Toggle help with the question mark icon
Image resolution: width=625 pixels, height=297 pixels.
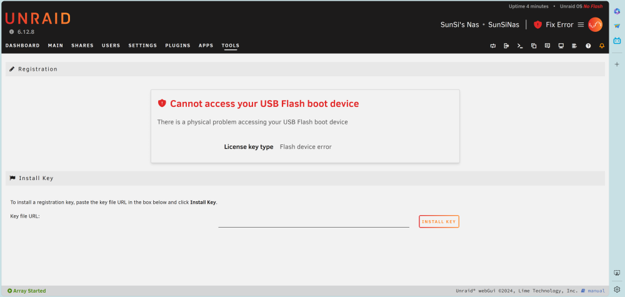[588, 46]
